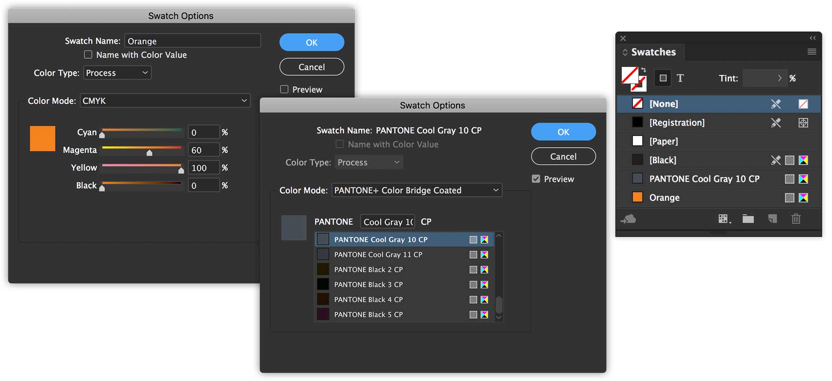
Task: Click the process icon on [Black] row
Action: pyautogui.click(x=790, y=160)
